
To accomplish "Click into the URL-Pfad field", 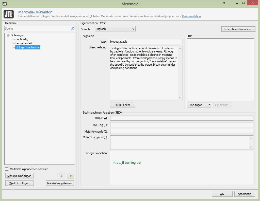I will point(182,118).
